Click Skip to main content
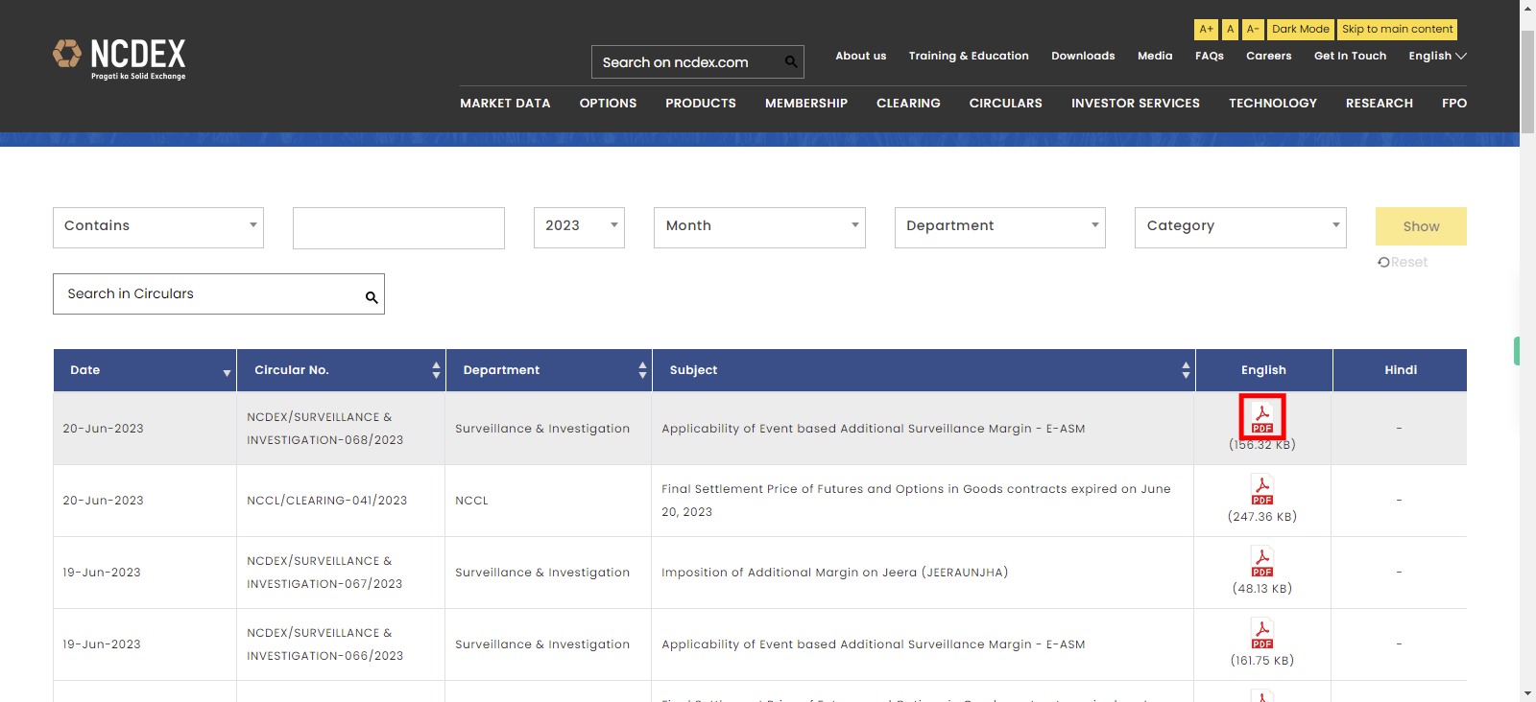This screenshot has width=1536, height=702. (x=1397, y=30)
